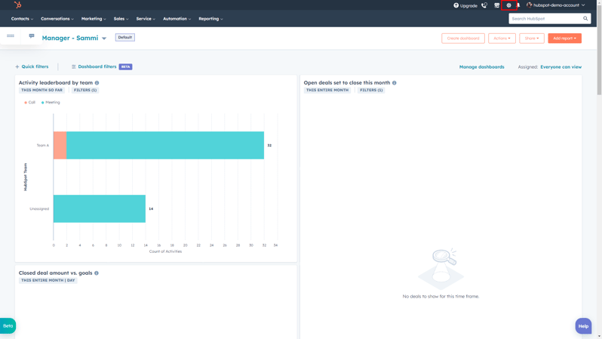Open the settings gear icon
This screenshot has height=339, width=602.
[x=508, y=5]
